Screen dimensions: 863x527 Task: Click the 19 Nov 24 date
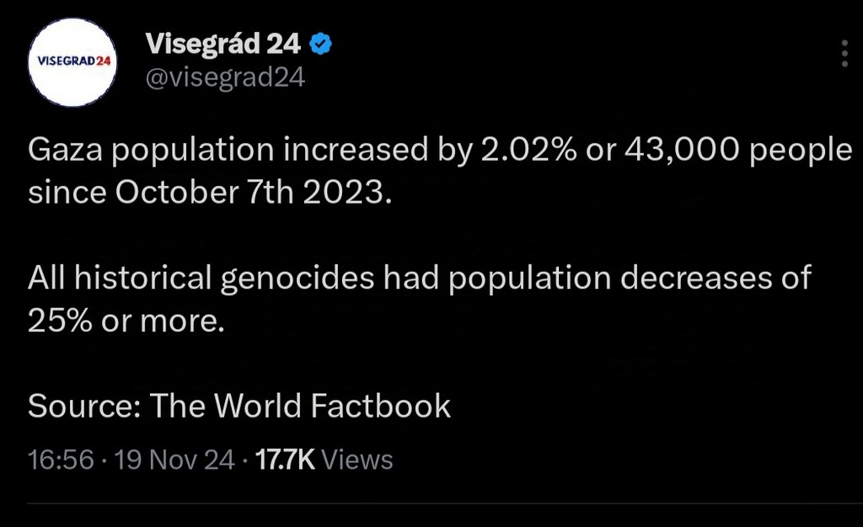click(x=174, y=460)
